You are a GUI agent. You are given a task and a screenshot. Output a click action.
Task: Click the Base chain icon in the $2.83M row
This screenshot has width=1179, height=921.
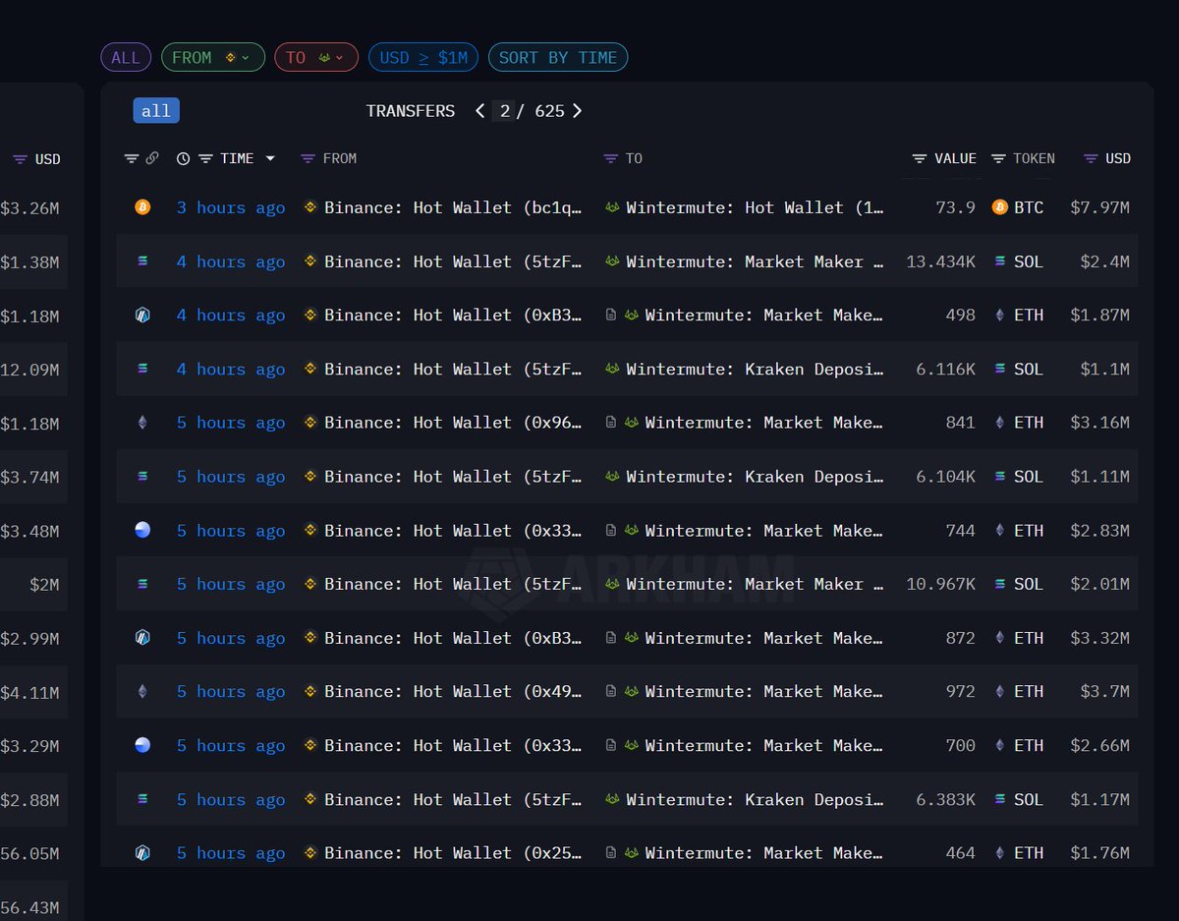point(142,530)
